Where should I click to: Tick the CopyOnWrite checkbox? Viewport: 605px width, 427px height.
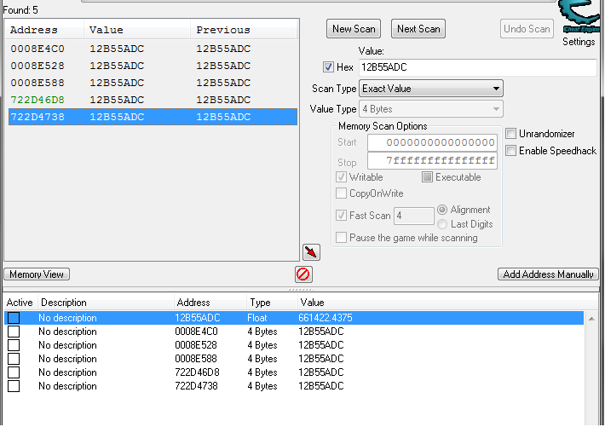tap(342, 193)
